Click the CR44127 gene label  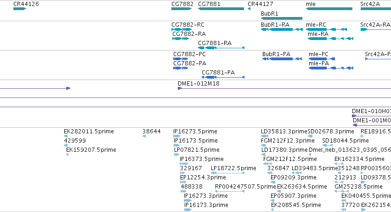[x=261, y=4]
